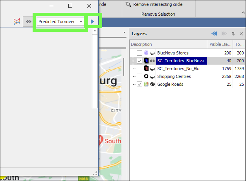This screenshot has height=181, width=246.
Task: Toggle visibility eye for SC_Territories_No_Blu layer
Action: (152, 69)
